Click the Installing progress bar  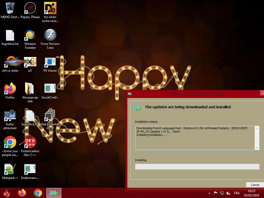coord(197,167)
